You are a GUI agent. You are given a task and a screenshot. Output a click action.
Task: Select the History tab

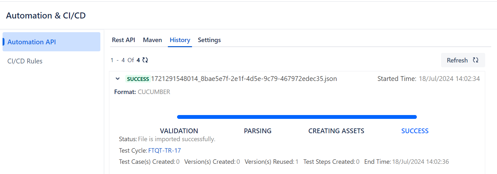[x=180, y=40]
